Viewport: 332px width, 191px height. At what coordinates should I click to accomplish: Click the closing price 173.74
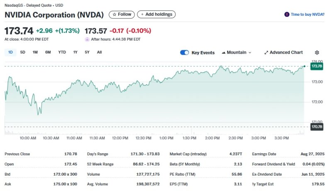tap(19, 31)
